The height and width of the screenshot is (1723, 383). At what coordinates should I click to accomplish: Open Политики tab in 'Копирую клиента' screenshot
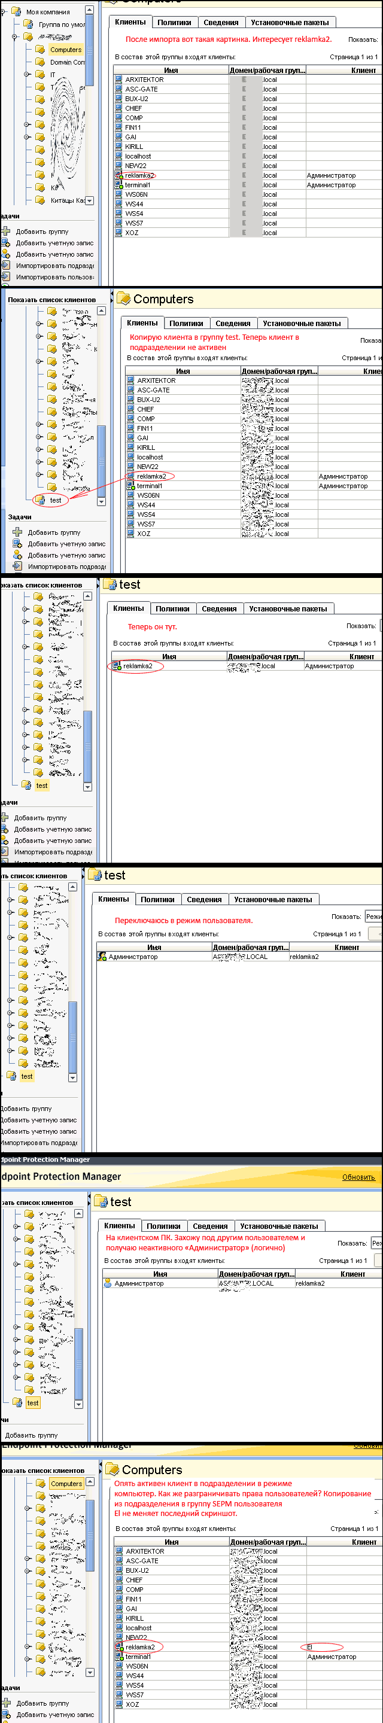coord(186,323)
